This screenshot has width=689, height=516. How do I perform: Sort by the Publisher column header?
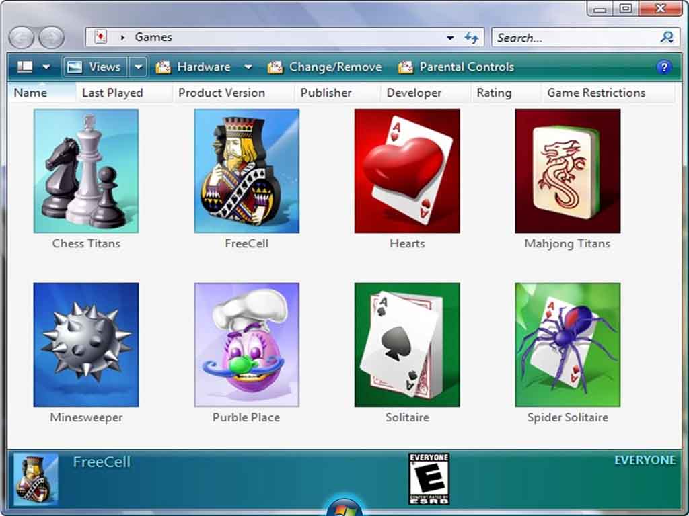[x=326, y=93]
